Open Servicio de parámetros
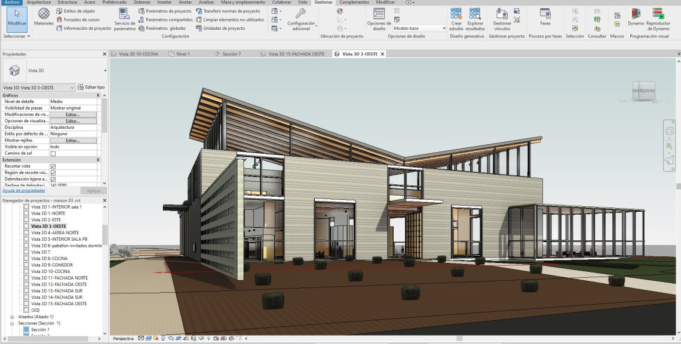681x344 pixels. (125, 18)
